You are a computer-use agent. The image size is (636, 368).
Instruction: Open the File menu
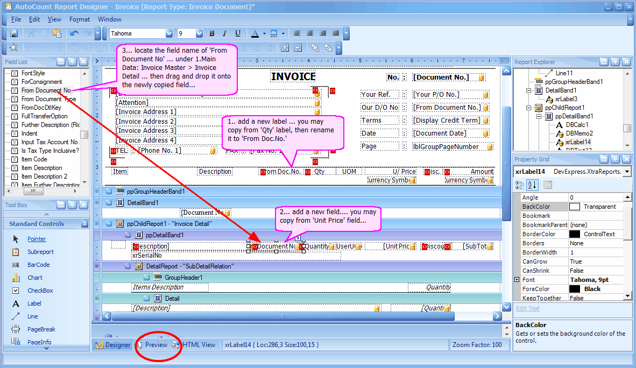[x=16, y=19]
